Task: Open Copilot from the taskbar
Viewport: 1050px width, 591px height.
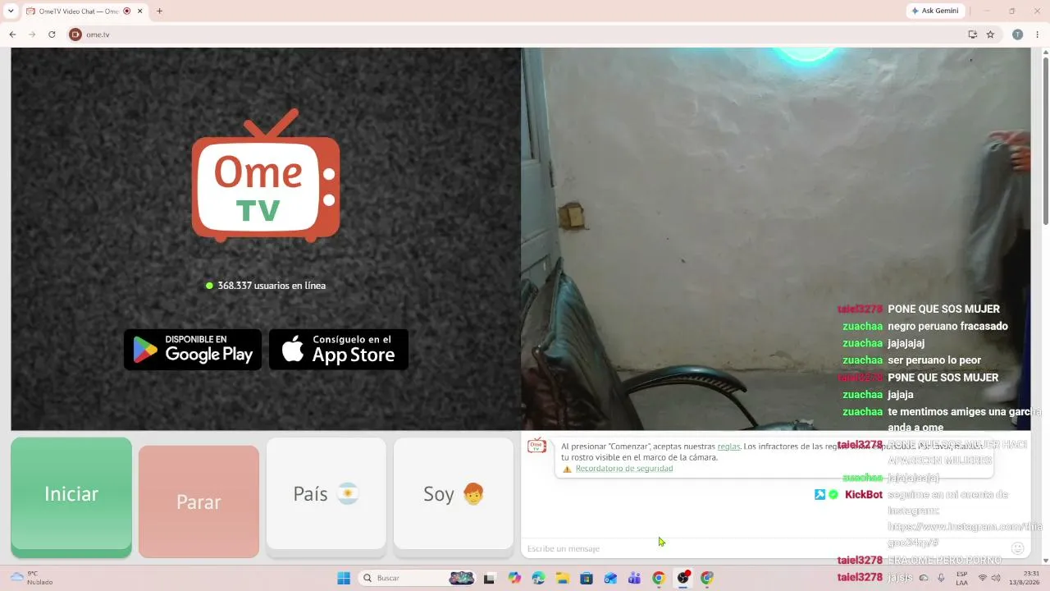Action: point(514,578)
